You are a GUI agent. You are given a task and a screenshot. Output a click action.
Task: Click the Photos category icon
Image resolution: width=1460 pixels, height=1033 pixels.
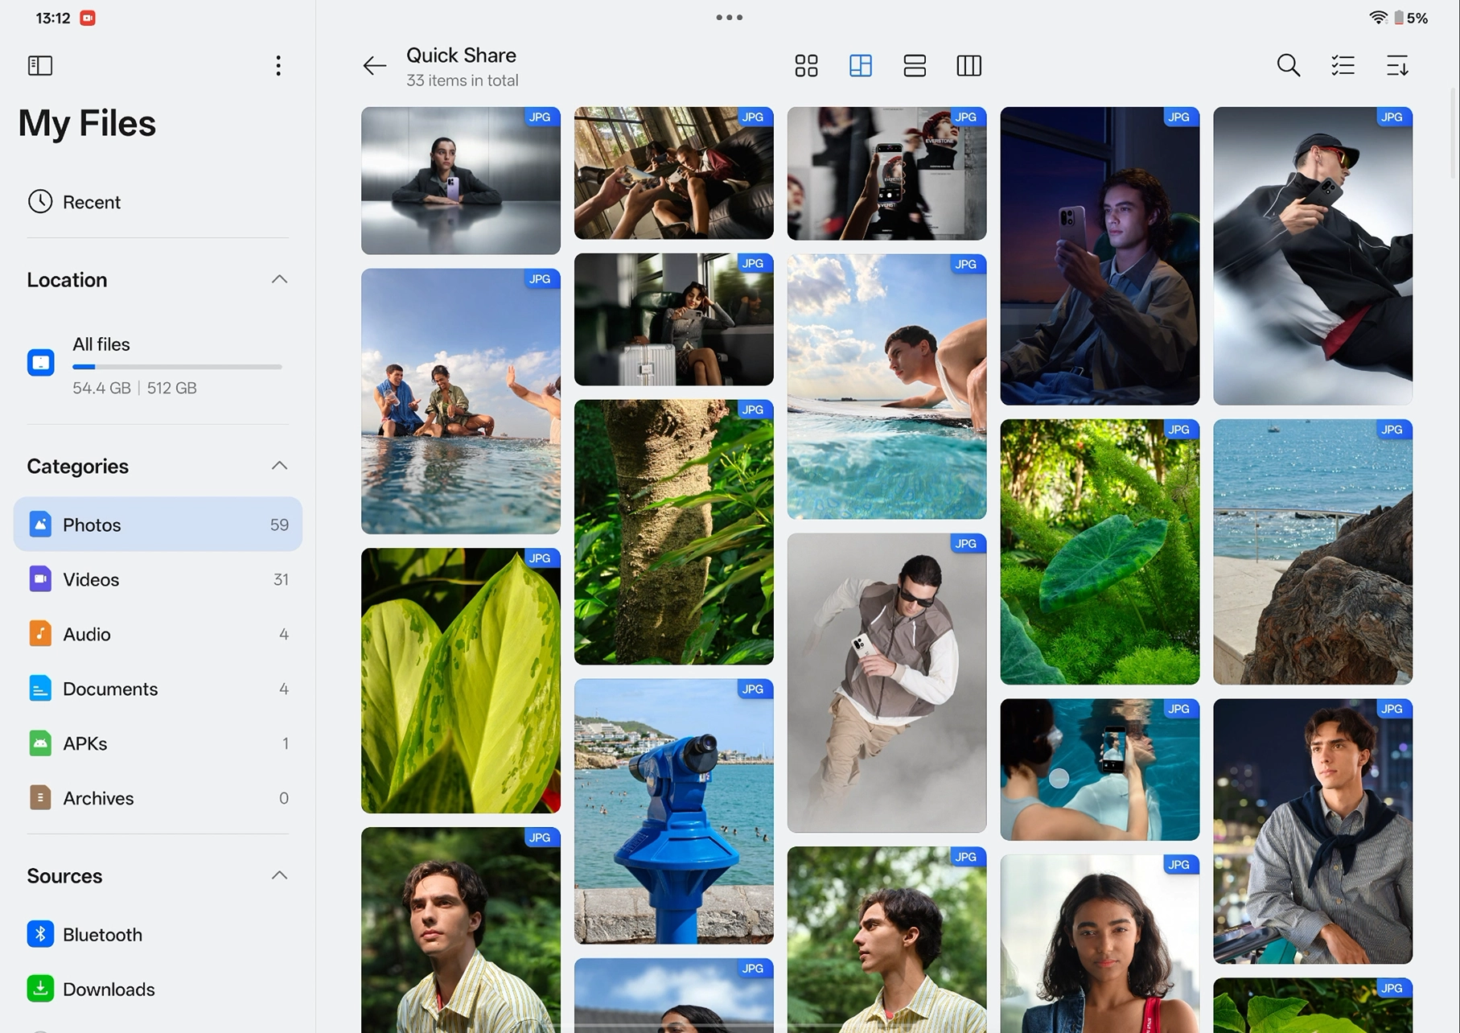40,525
